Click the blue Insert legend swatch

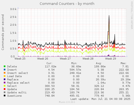pyautogui.click(x=5, y=70)
